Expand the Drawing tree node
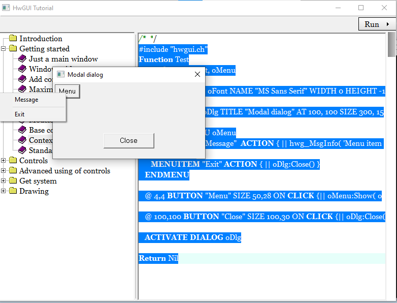397x303 pixels. pyautogui.click(x=4, y=191)
